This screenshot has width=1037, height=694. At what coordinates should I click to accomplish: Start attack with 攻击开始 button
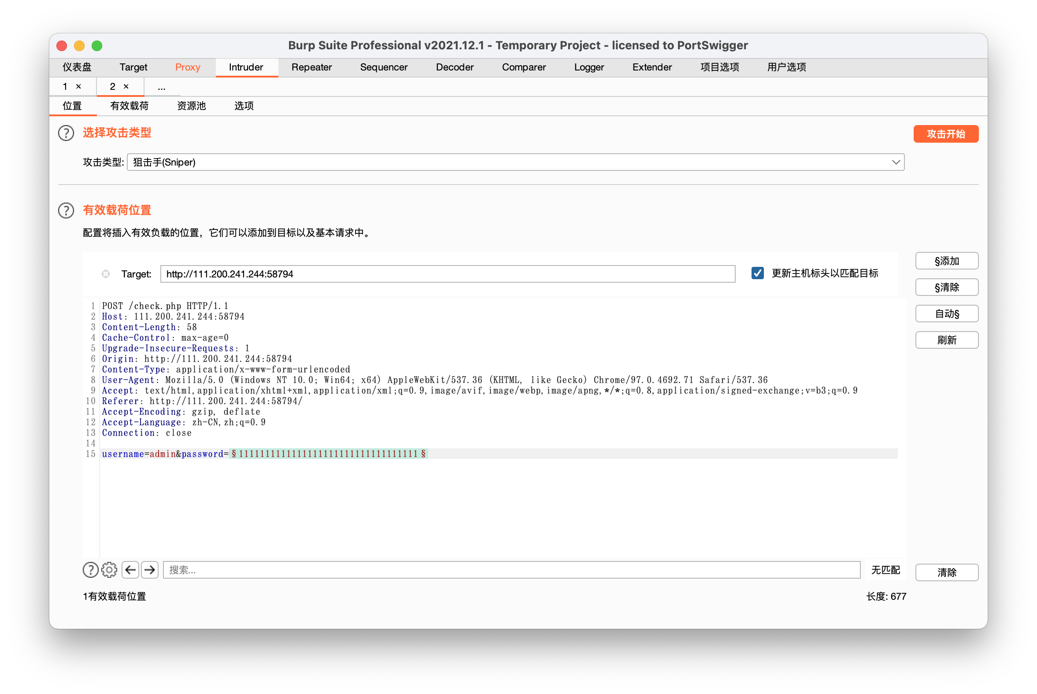tap(946, 134)
